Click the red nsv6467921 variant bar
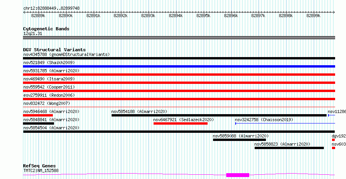346x179 pixels. [x=180, y=123]
